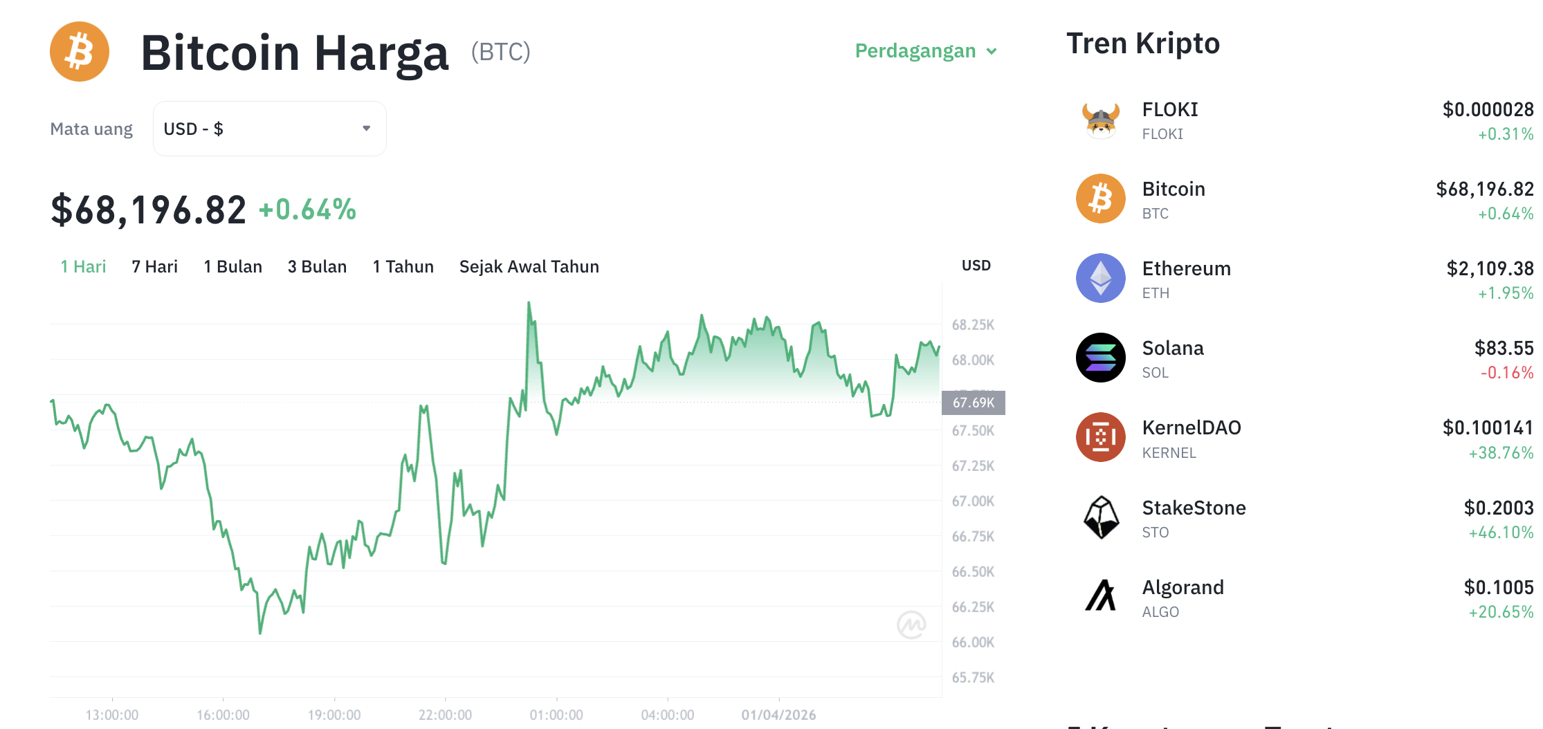Screen dimensions: 1543x729
Task: View the 3 Bulan price chart
Action: 317,266
